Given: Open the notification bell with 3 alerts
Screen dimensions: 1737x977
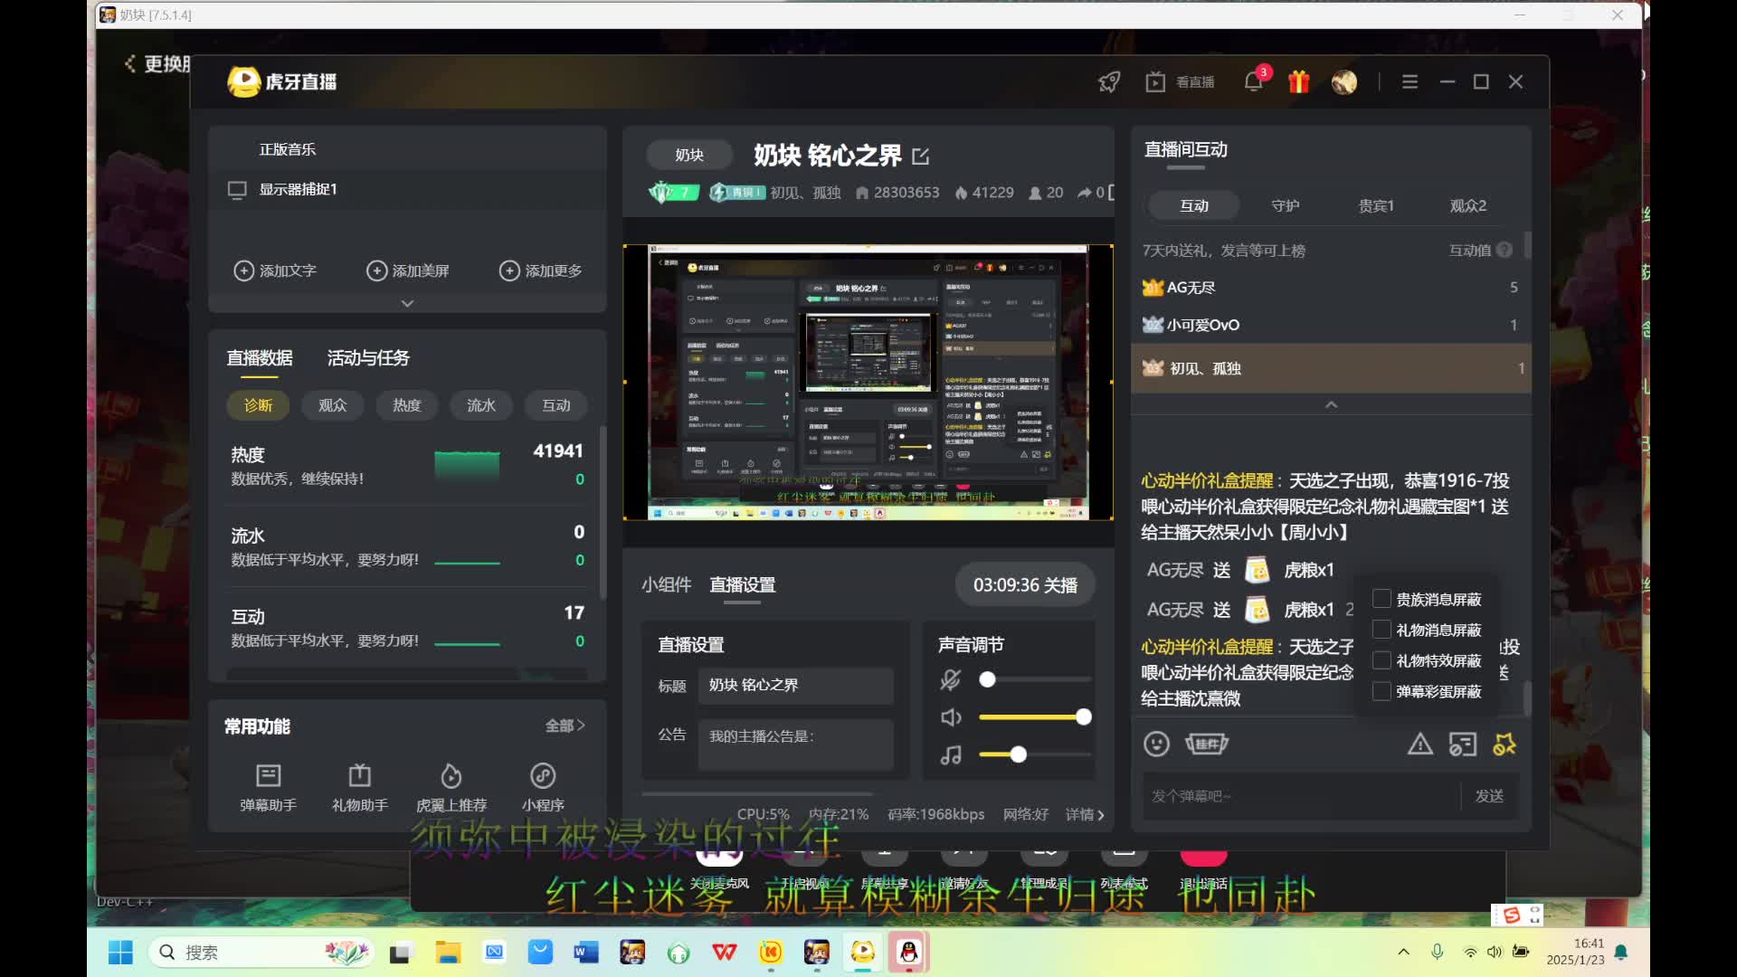Looking at the screenshot, I should click(1253, 81).
